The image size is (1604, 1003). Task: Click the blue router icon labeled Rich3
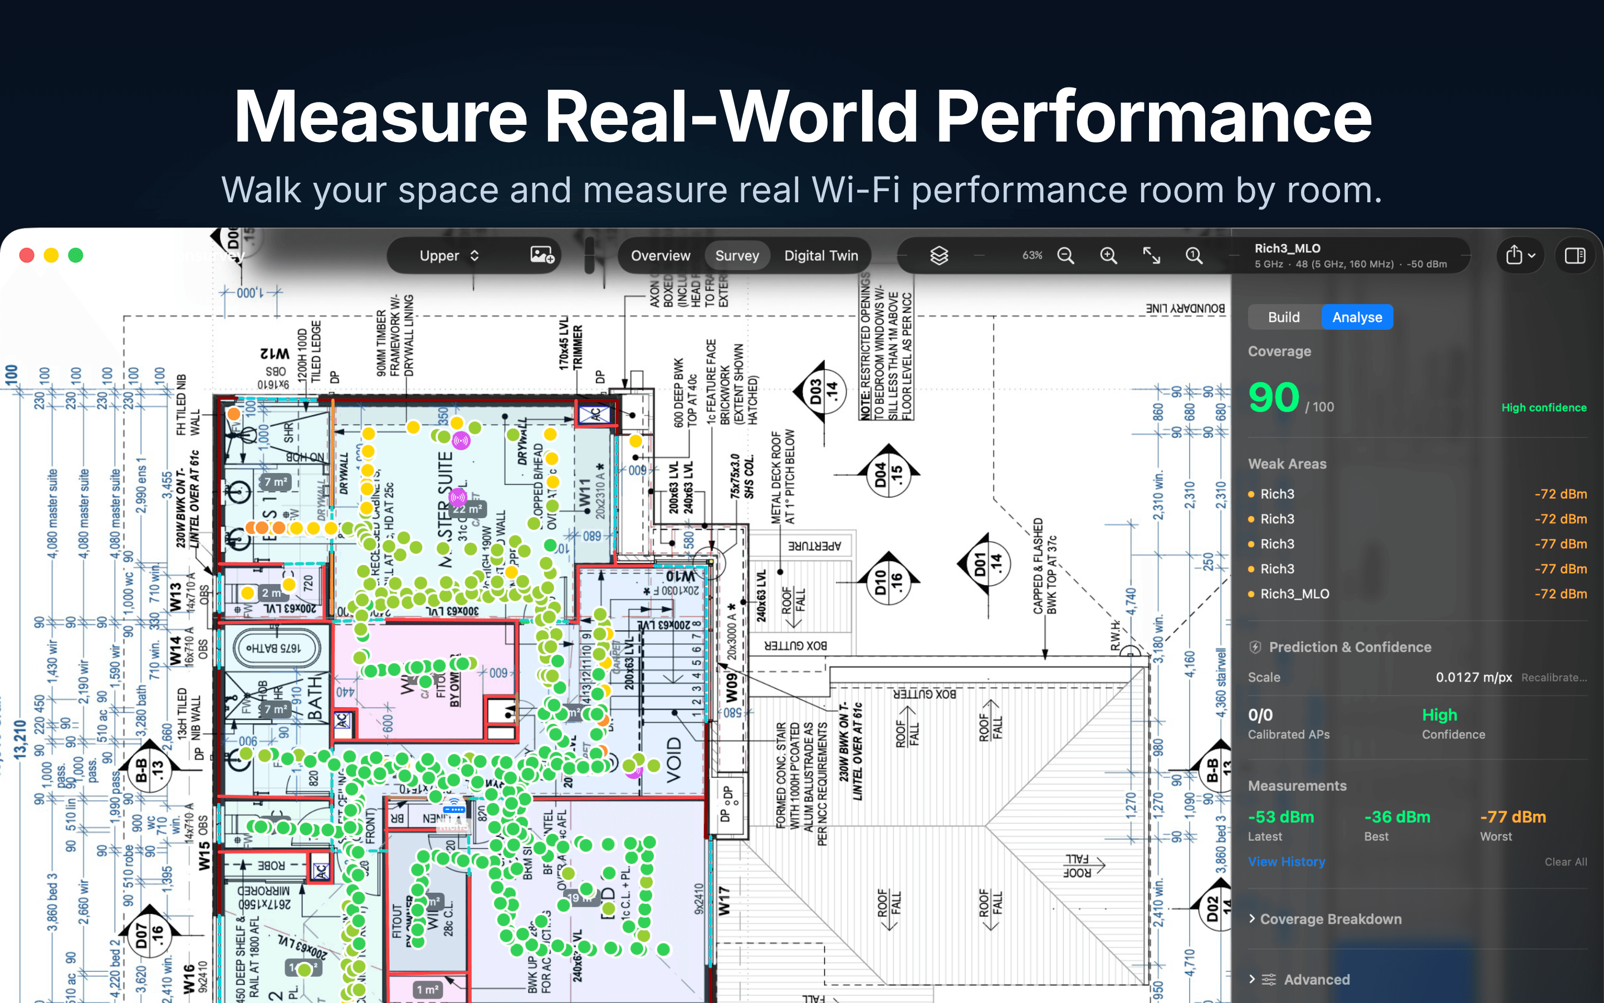[454, 809]
